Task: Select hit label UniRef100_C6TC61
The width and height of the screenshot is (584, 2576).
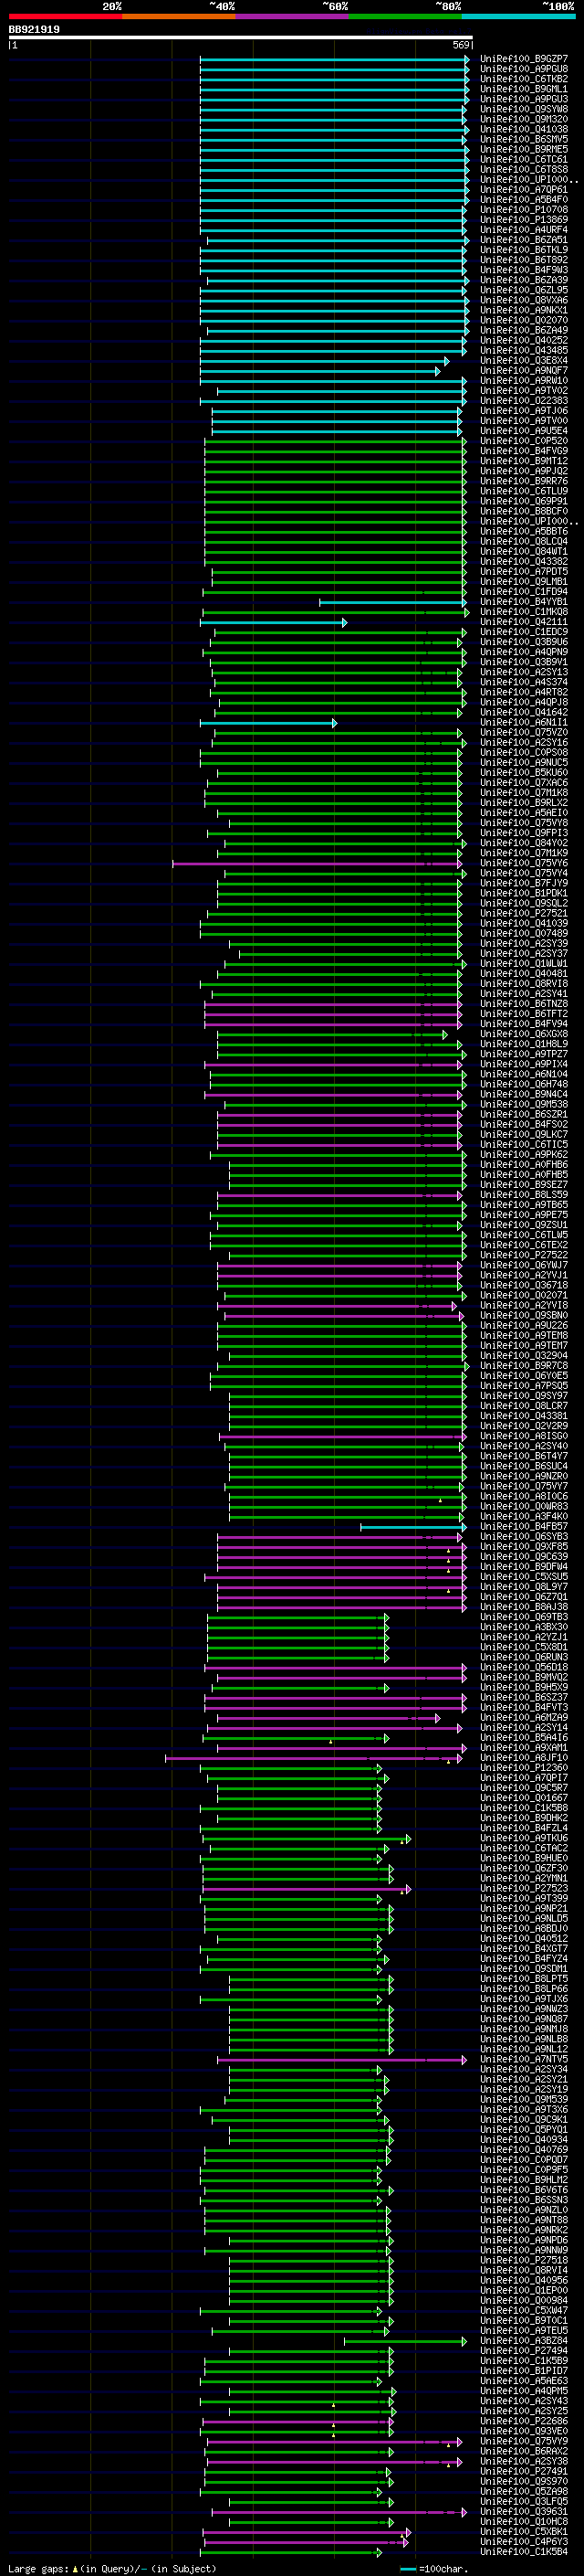Action: point(524,159)
